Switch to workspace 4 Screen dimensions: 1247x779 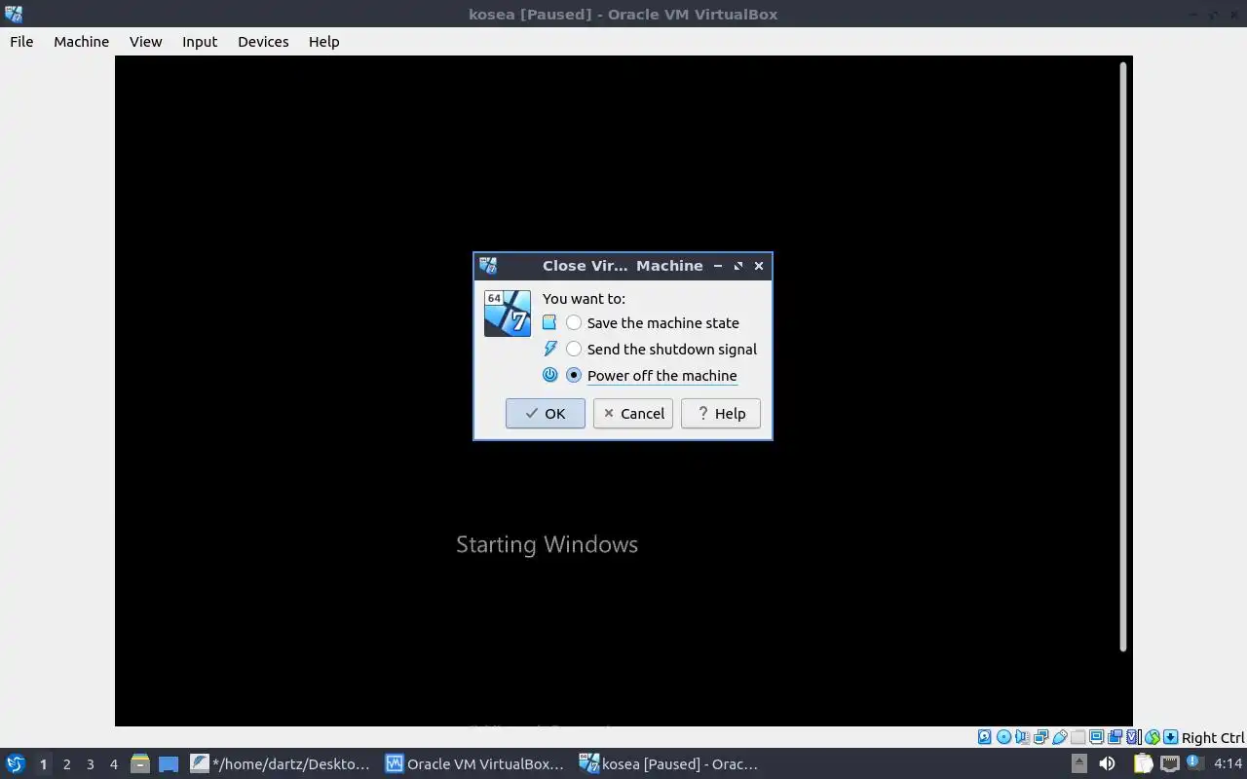[x=113, y=763]
